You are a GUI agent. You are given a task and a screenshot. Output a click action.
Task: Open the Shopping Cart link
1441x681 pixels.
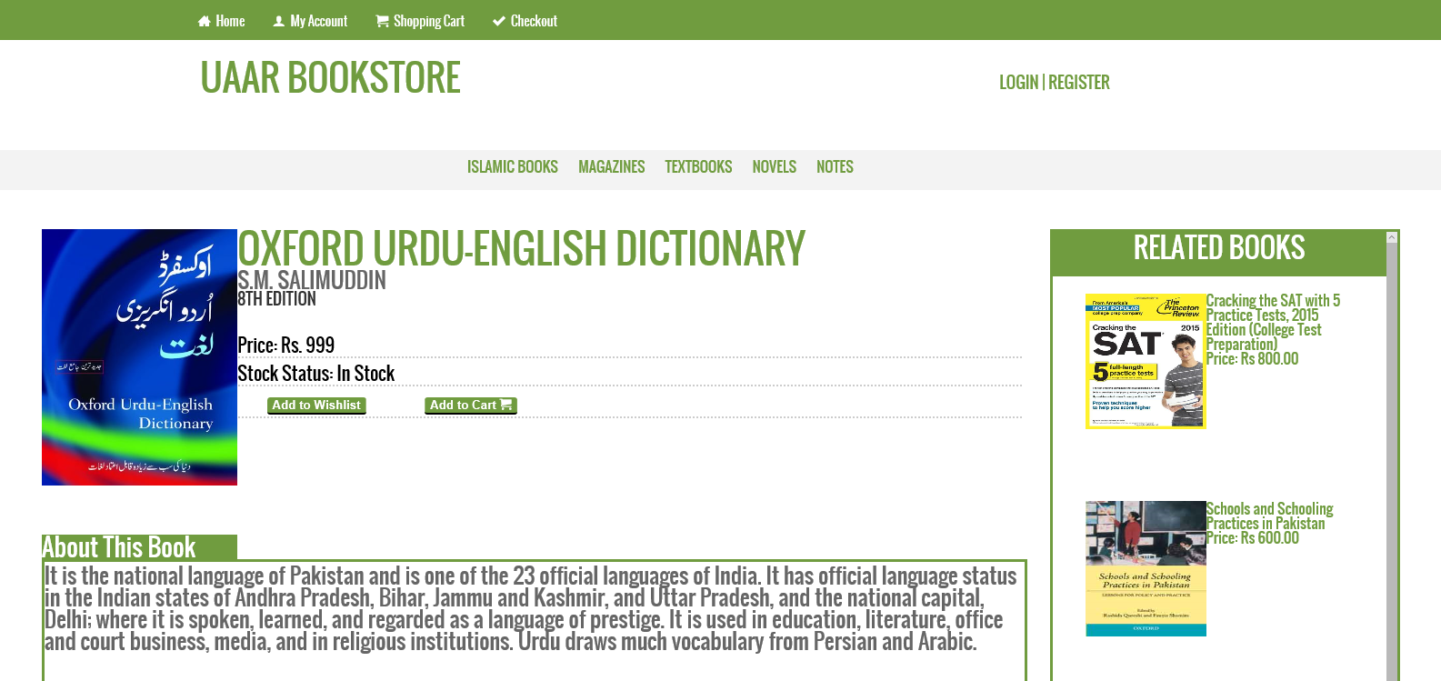click(x=428, y=21)
